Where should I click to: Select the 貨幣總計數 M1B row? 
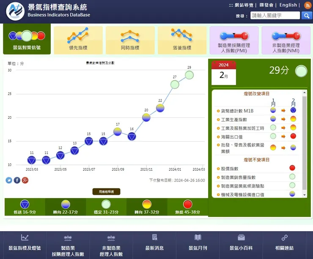point(257,111)
